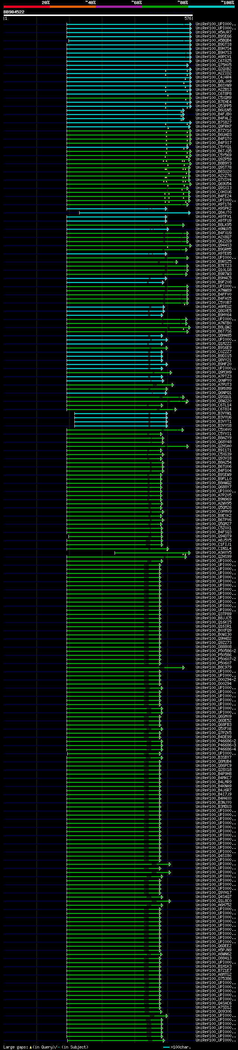Click the UniRef100_Q6Z2G9 label
Viewport: 238px width, 1050px height.
213,241
